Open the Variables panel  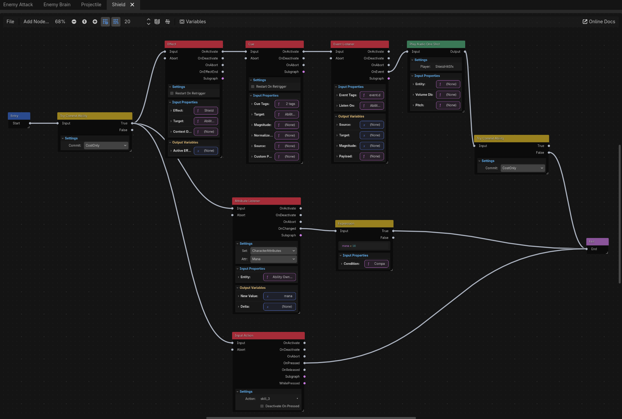pyautogui.click(x=193, y=22)
